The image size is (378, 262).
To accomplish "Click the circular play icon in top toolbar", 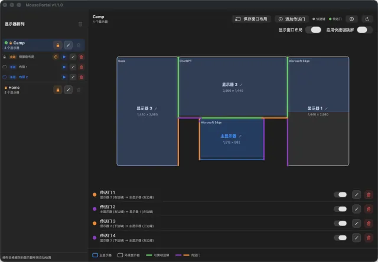I will click(x=352, y=19).
